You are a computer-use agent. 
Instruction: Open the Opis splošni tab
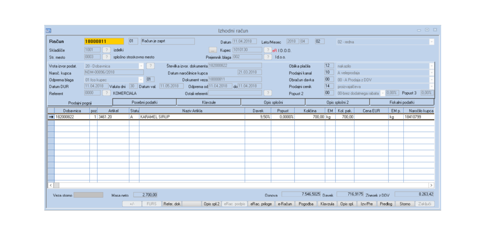tap(273, 102)
